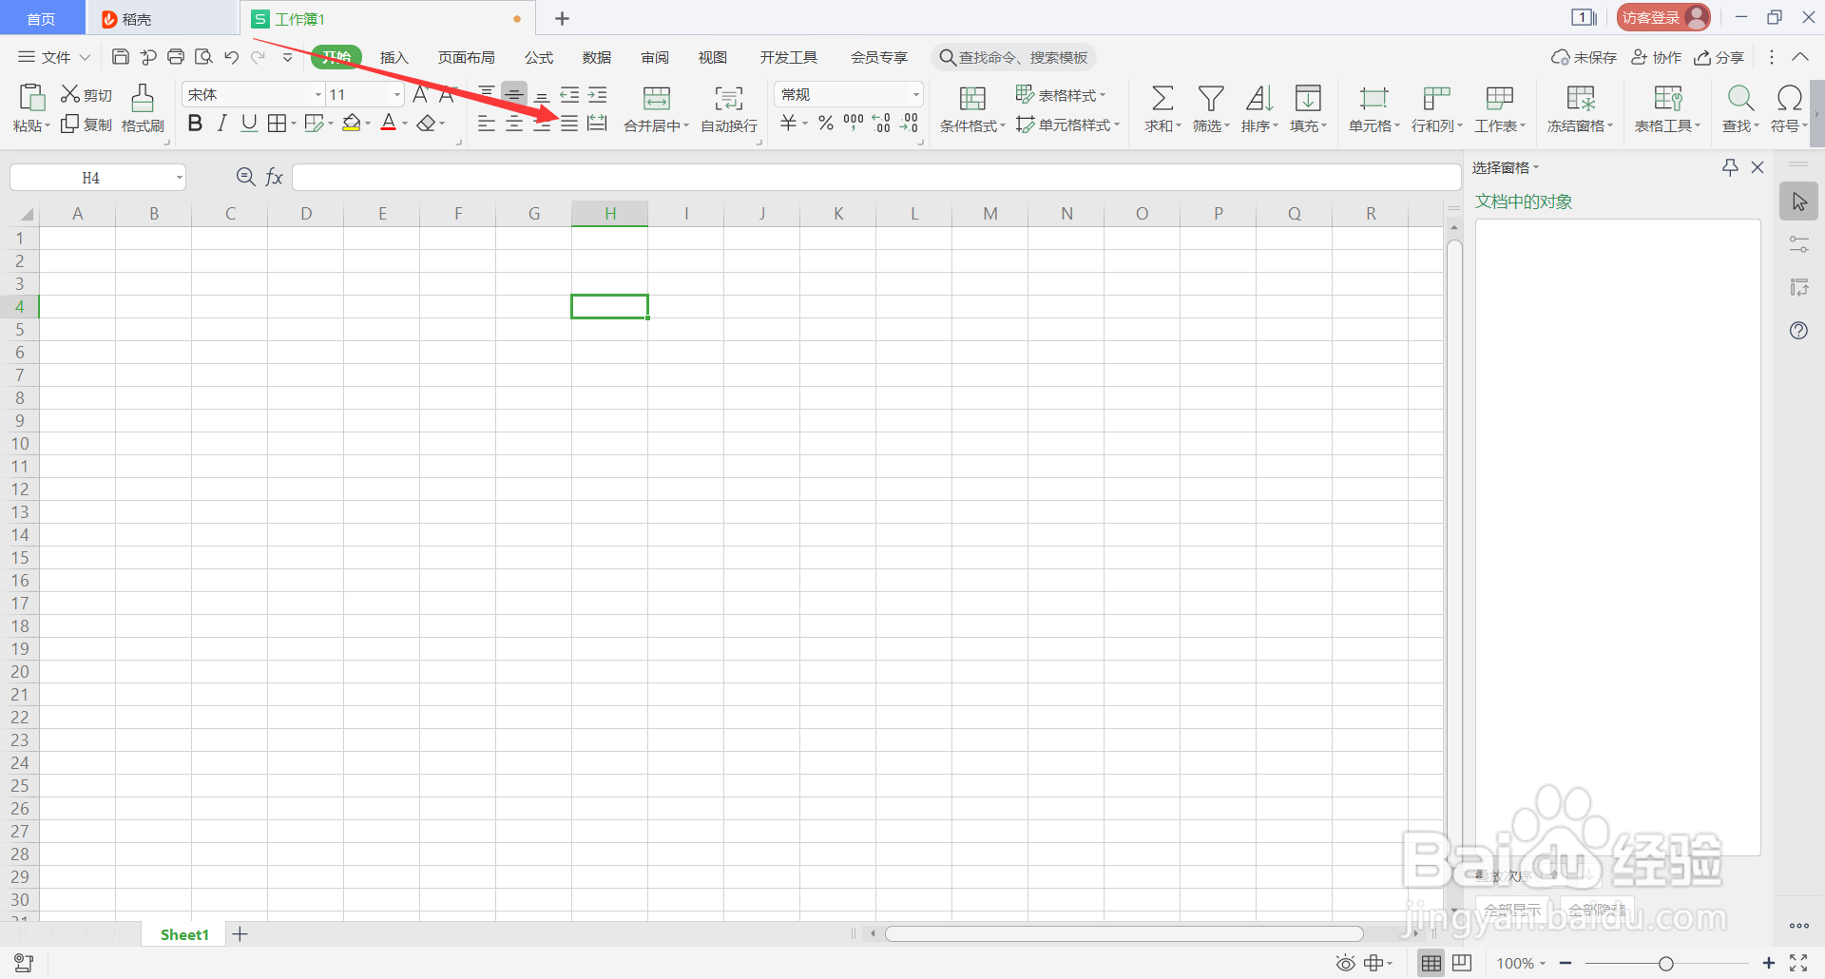Undo the last action
This screenshot has width=1825, height=979.
pos(231,57)
